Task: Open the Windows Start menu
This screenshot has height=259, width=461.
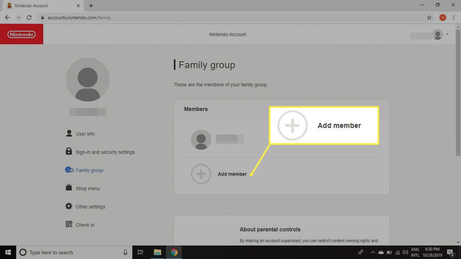Action: [8, 252]
